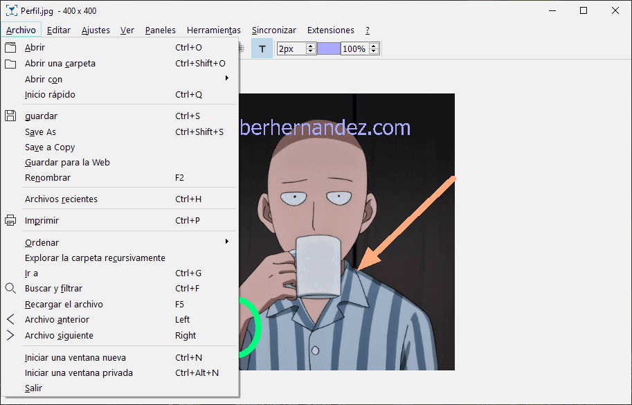Open the Sincronizar menu
632x405 pixels.
tap(274, 30)
